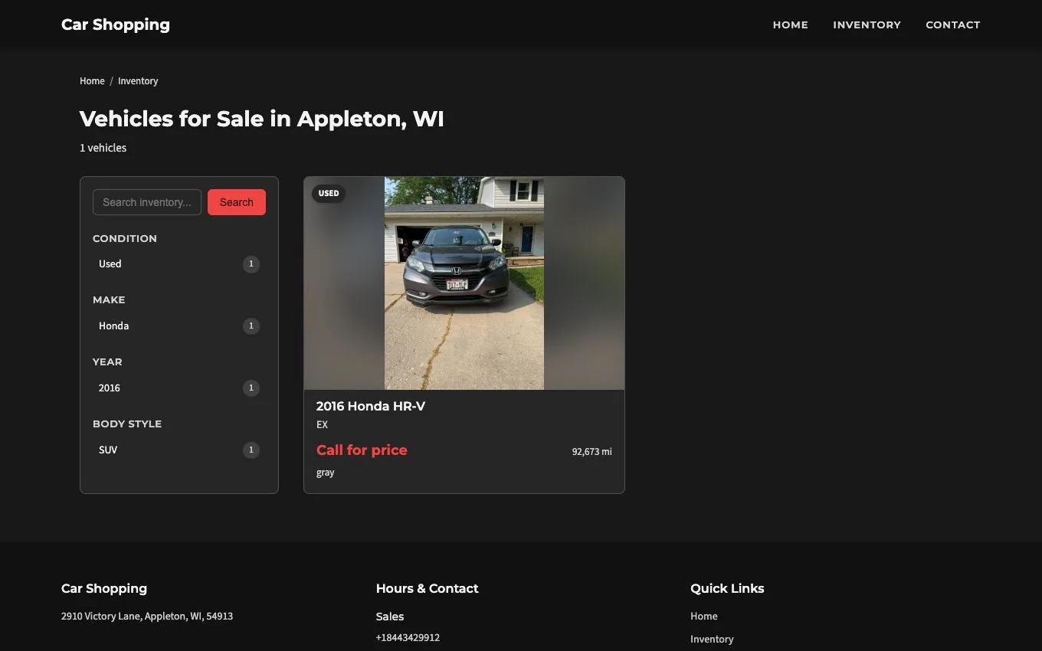Click the 92,673 mi mileage text
Image resolution: width=1042 pixels, height=651 pixels.
pyautogui.click(x=591, y=452)
